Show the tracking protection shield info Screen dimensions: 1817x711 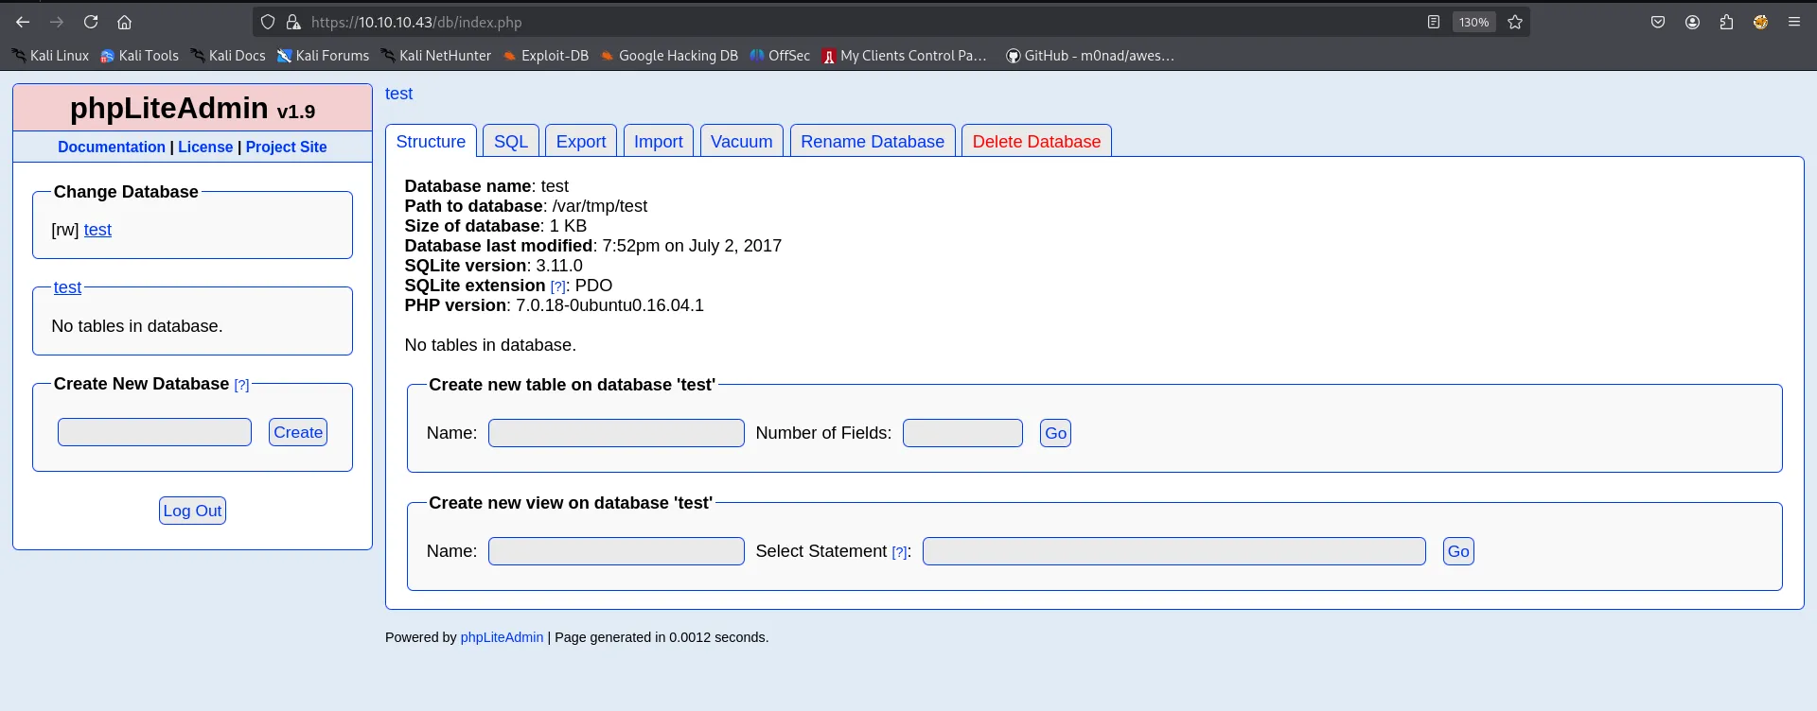coord(268,22)
